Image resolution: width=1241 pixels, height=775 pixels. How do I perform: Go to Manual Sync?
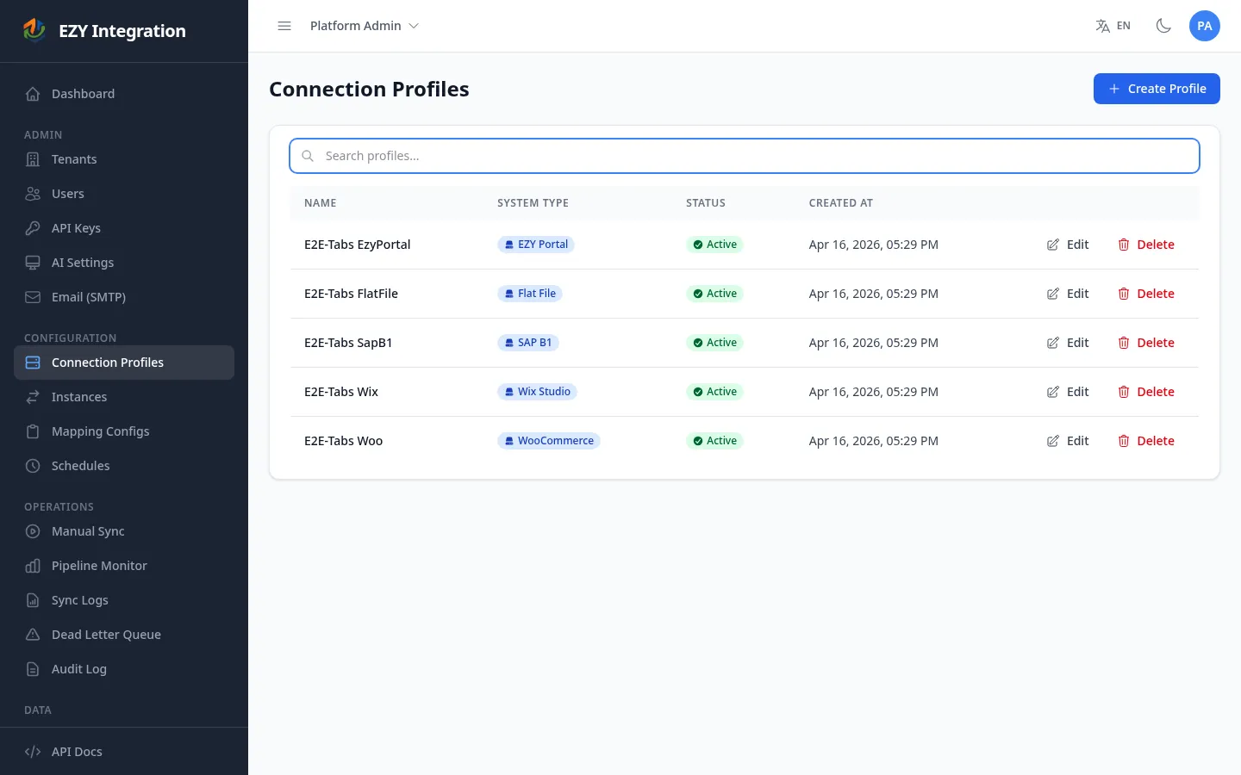[124, 531]
